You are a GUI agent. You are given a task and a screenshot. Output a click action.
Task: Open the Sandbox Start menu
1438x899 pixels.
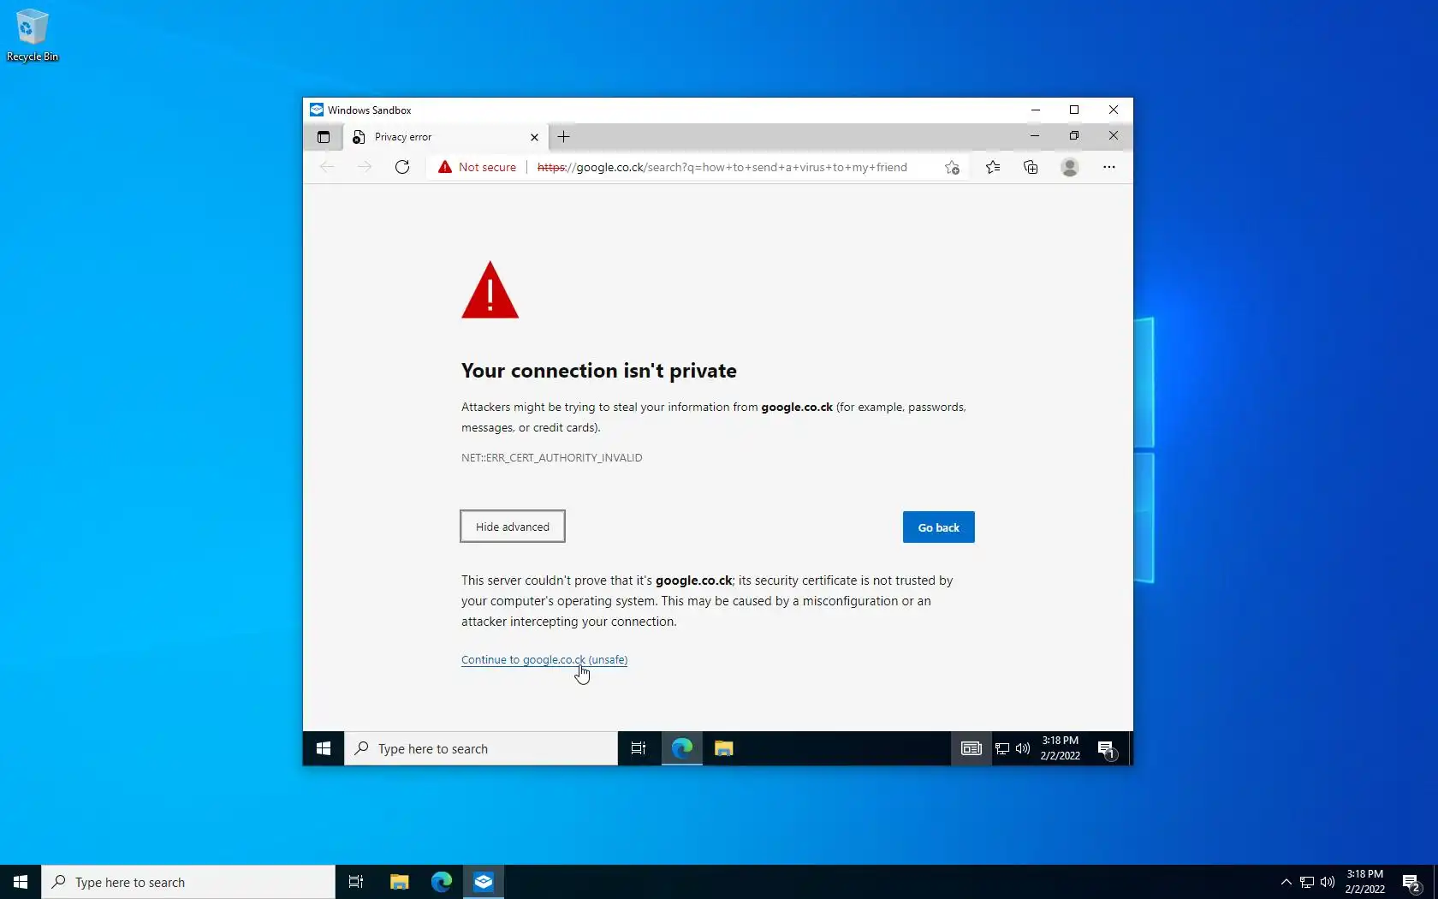click(x=324, y=748)
